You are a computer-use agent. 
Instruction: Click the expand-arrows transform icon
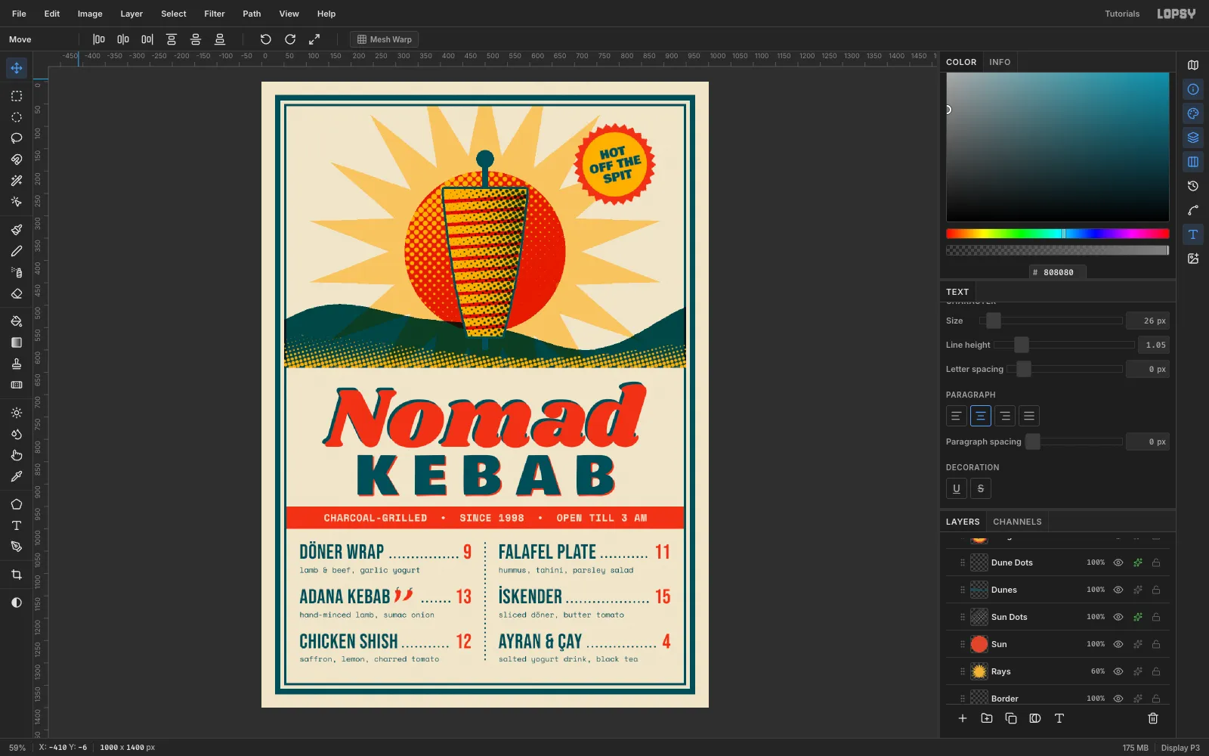[314, 39]
